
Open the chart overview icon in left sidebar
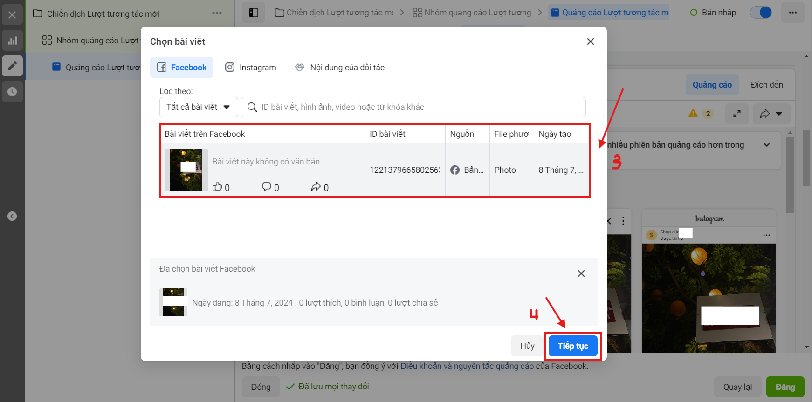(12, 41)
